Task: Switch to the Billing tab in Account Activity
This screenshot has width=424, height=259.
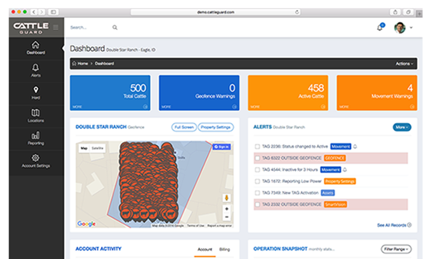Action: [x=224, y=249]
